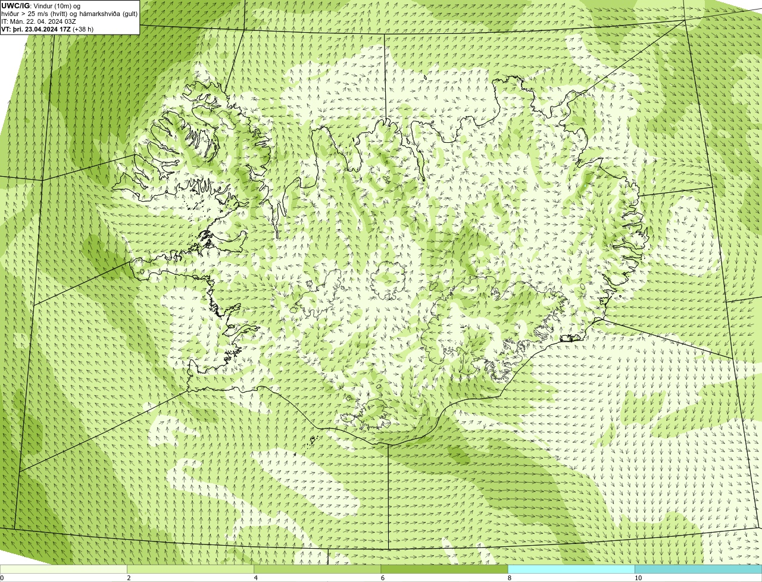Click the above 10 m/s teal legend swatch
Image resolution: width=762 pixels, height=582 pixels.
(698, 569)
